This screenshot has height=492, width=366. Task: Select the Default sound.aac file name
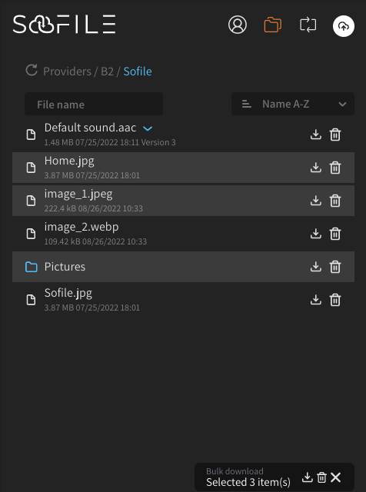click(90, 128)
